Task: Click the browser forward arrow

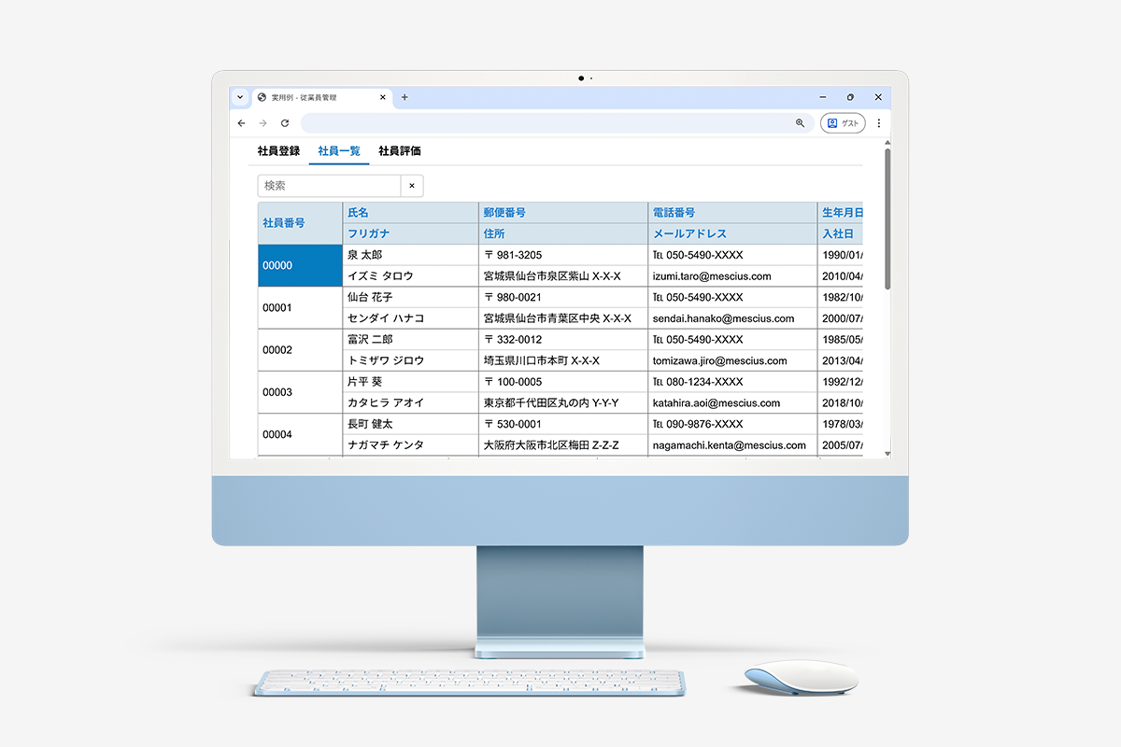Action: tap(263, 123)
